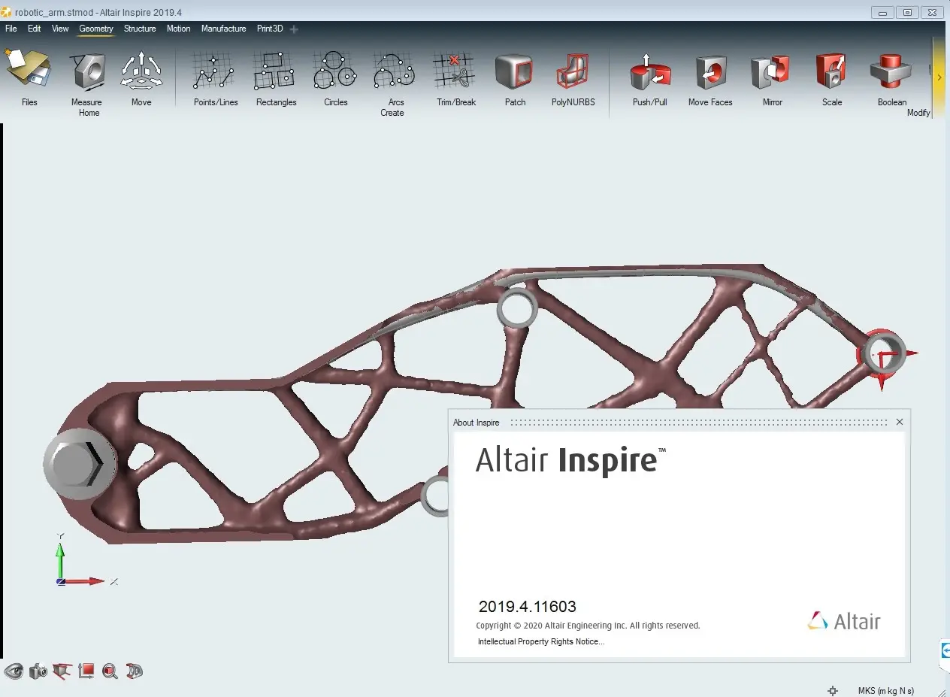This screenshot has height=697, width=950.
Task: Click the red table view orientation icon
Action: pyautogui.click(x=62, y=671)
